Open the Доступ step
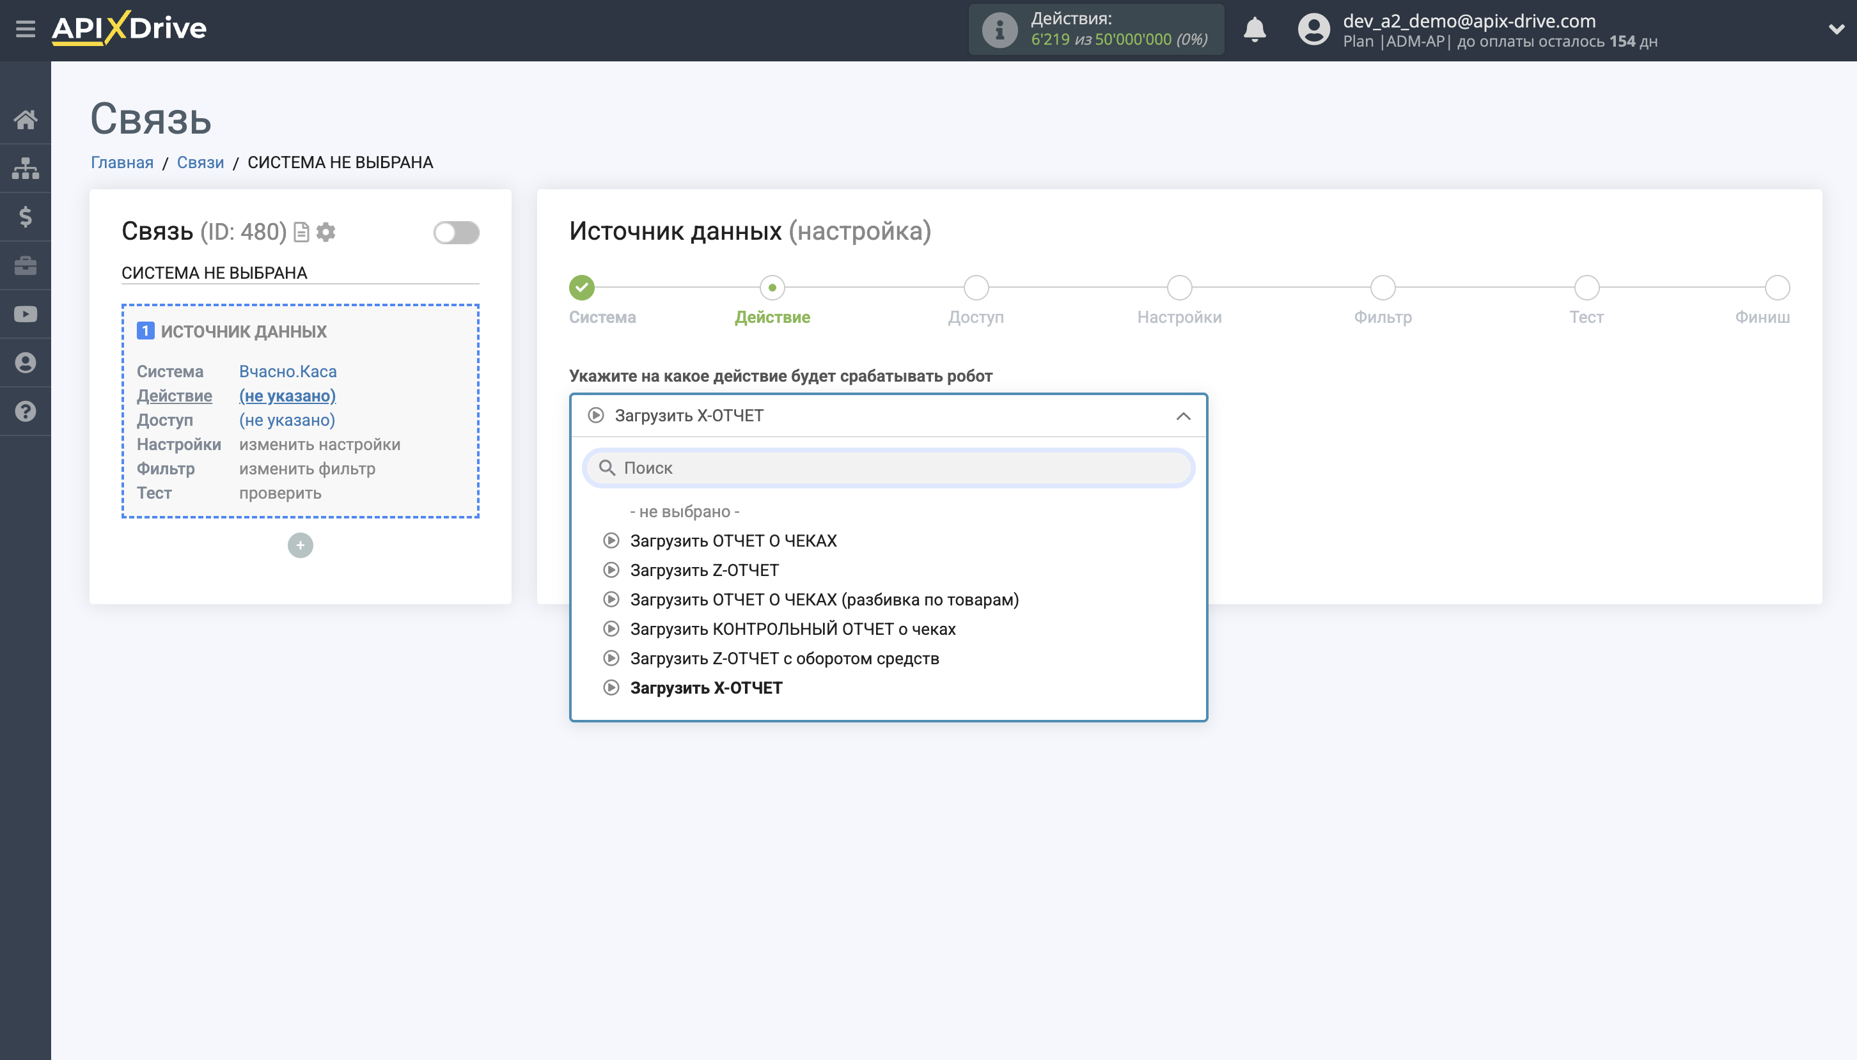This screenshot has height=1060, width=1857. [x=975, y=288]
